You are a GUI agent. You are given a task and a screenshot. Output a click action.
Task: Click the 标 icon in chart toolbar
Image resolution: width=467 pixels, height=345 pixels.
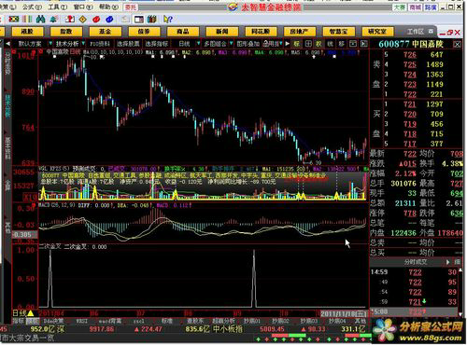[297, 44]
